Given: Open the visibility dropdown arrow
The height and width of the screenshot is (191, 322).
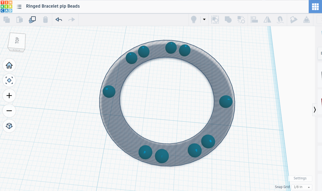Looking at the screenshot, I should (x=204, y=19).
